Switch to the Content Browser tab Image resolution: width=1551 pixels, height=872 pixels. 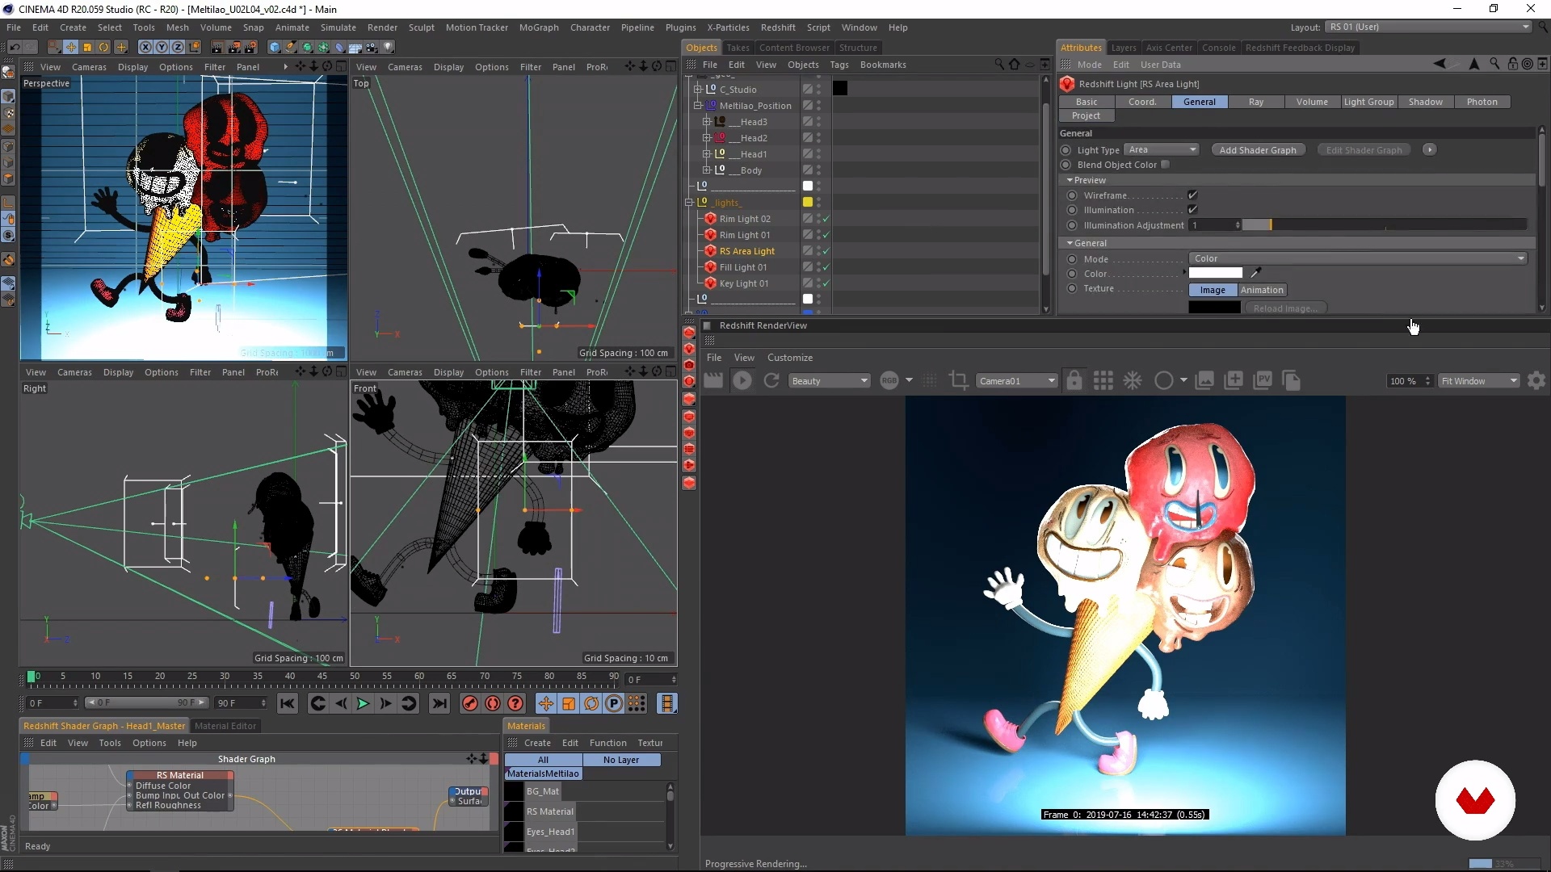794,48
